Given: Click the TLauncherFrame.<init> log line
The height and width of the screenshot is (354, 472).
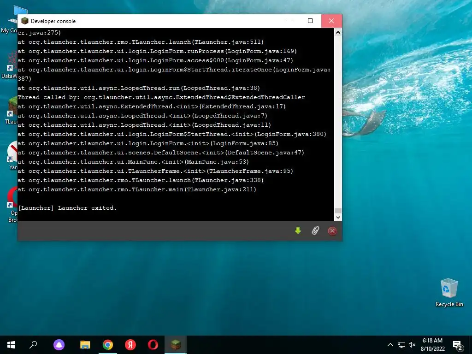Looking at the screenshot, I should tap(155, 171).
